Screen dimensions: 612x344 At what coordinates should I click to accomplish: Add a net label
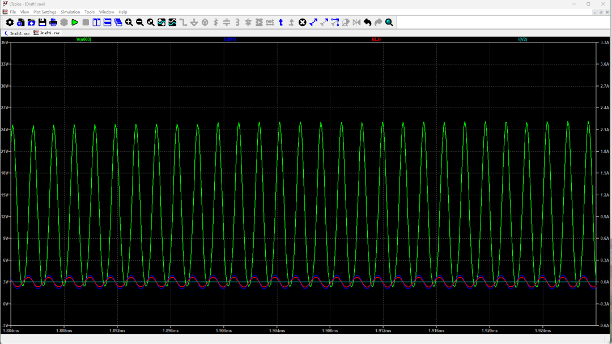coord(270,23)
